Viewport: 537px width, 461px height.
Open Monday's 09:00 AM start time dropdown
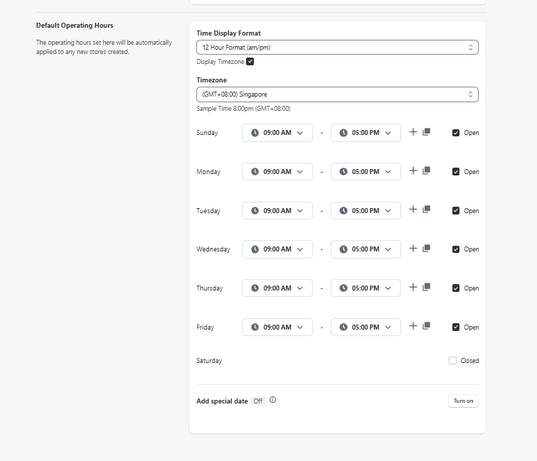tap(277, 172)
